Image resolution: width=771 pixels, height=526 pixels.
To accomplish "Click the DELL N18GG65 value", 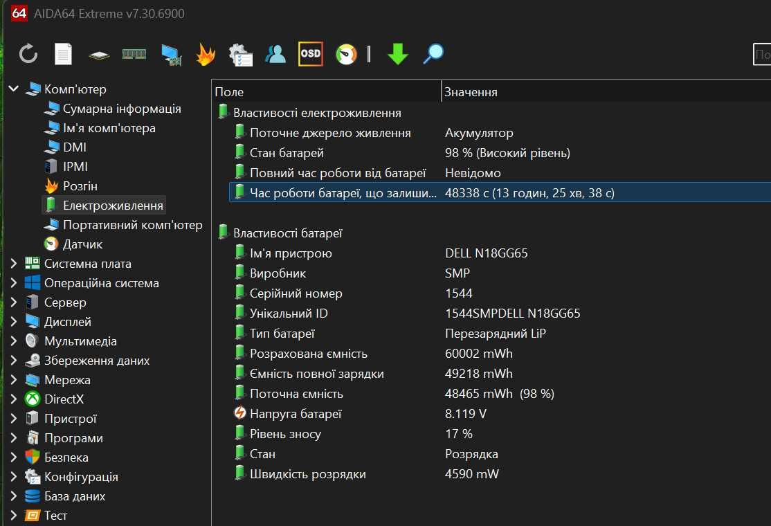I will coord(487,253).
